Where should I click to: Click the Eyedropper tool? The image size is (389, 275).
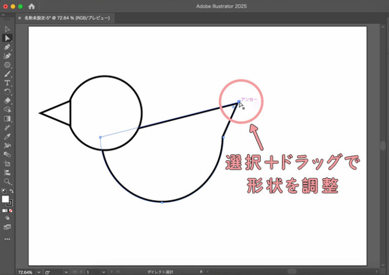(7, 137)
